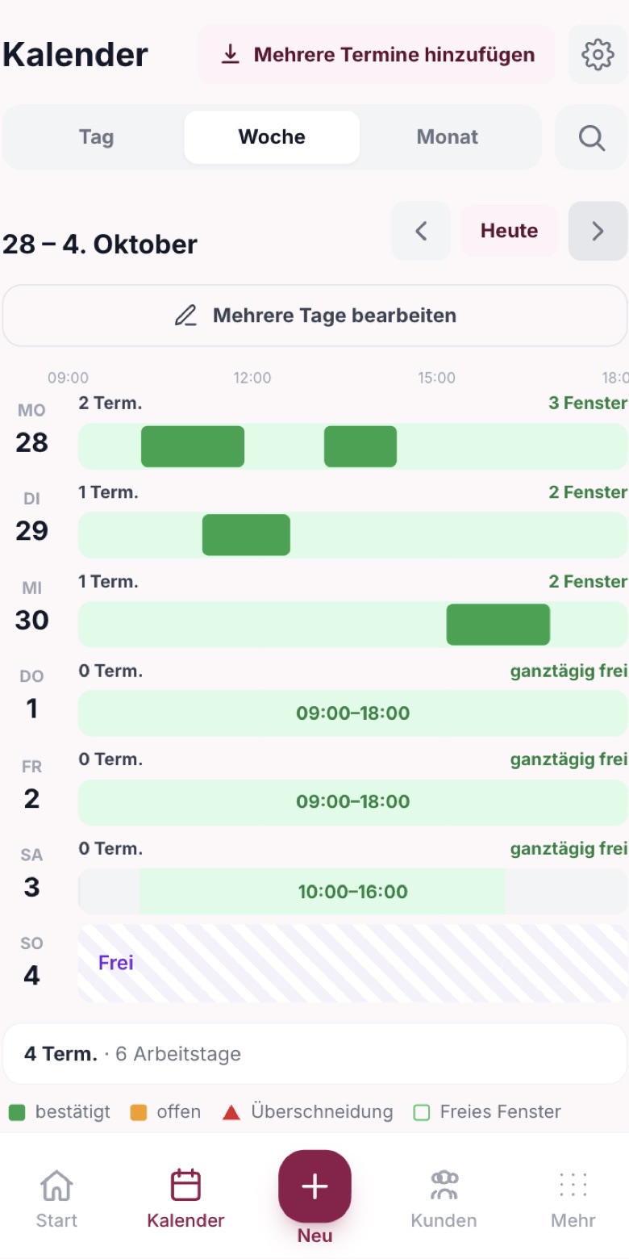Open Start home tab icon
The height and width of the screenshot is (1259, 629).
point(56,1186)
